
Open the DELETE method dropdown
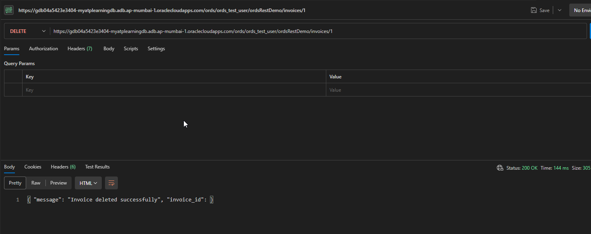(x=27, y=31)
